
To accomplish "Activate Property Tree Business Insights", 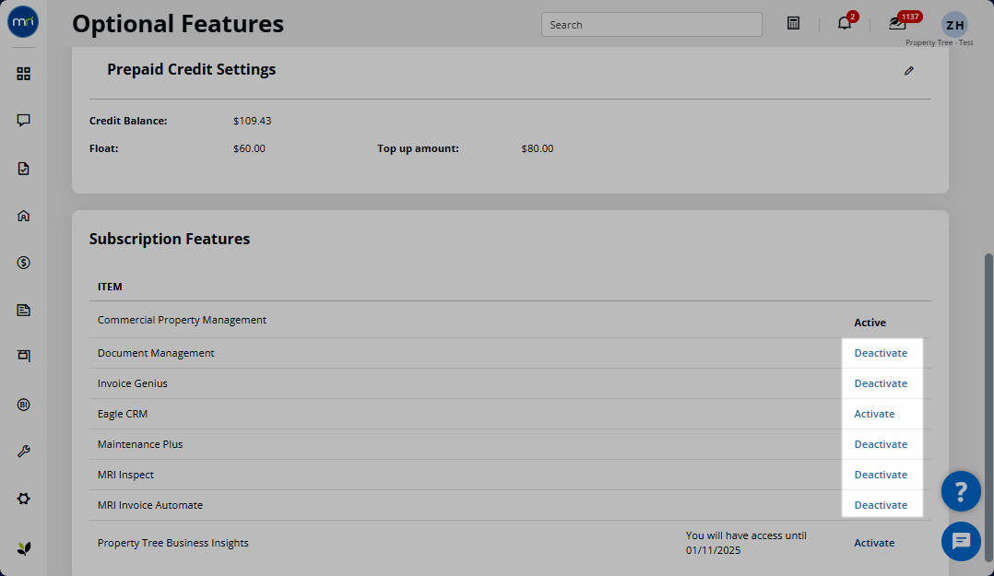I will (x=874, y=543).
